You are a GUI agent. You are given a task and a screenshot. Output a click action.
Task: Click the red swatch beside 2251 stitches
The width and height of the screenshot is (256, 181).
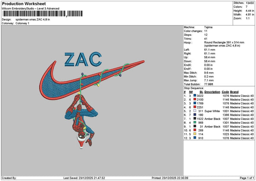195,107
